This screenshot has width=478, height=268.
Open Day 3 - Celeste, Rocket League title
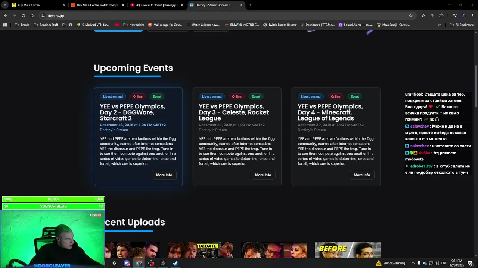233,112
